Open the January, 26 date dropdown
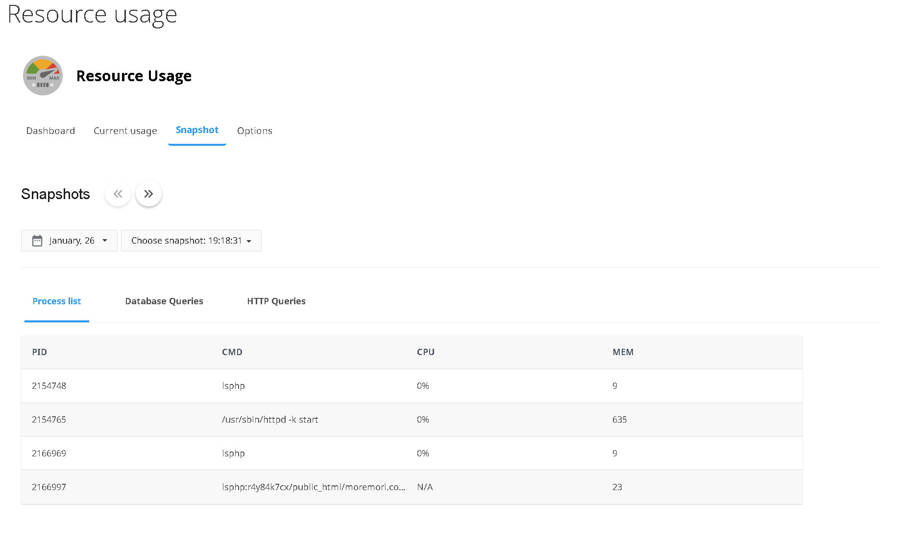The image size is (924, 541). coord(69,241)
